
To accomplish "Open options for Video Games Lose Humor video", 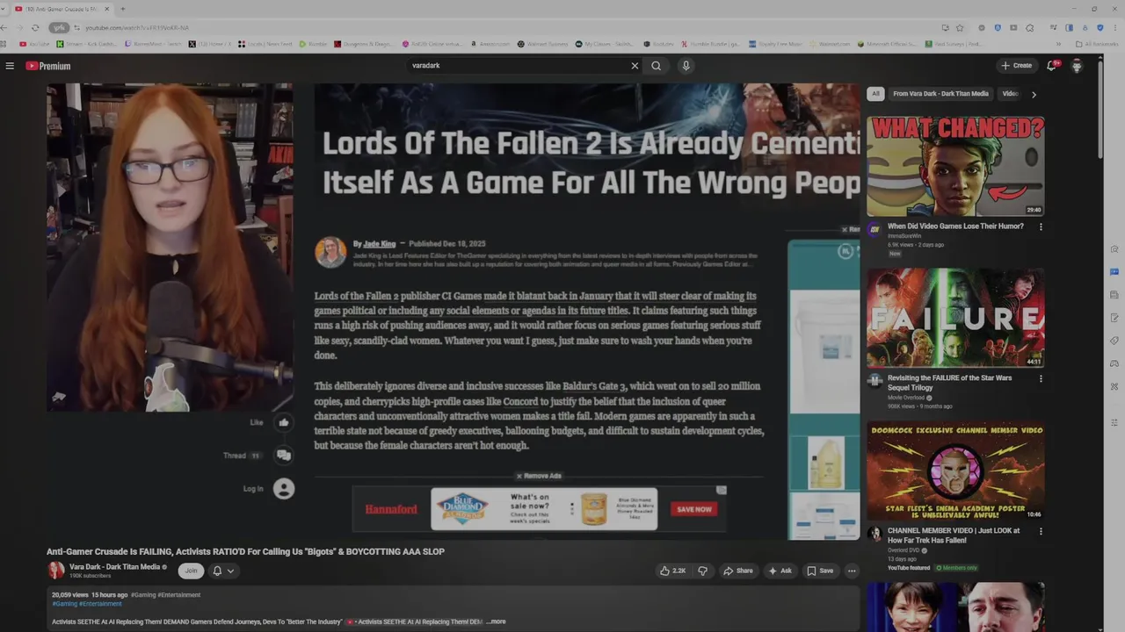I will point(1041,226).
